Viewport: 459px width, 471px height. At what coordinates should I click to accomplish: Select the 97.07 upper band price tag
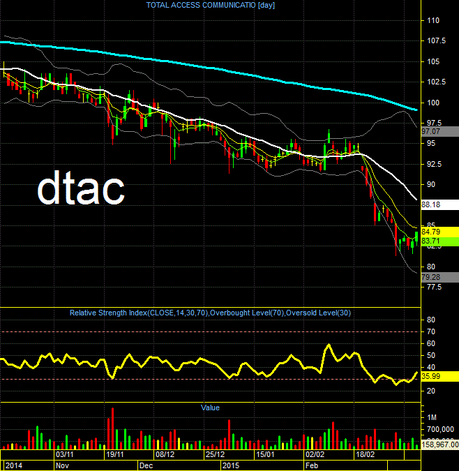pyautogui.click(x=439, y=132)
